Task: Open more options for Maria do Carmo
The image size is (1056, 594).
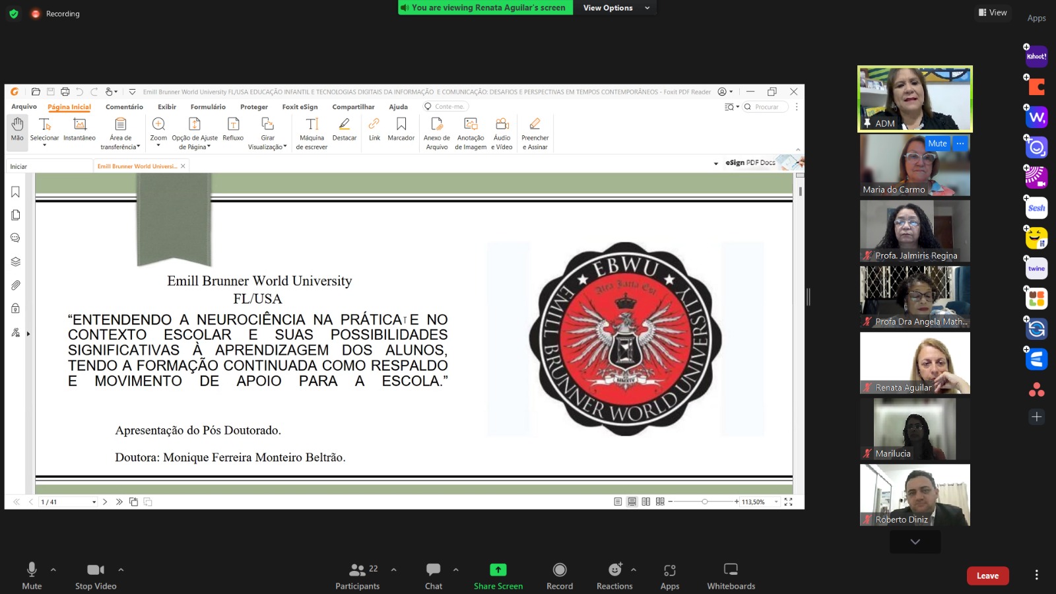Action: tap(960, 143)
